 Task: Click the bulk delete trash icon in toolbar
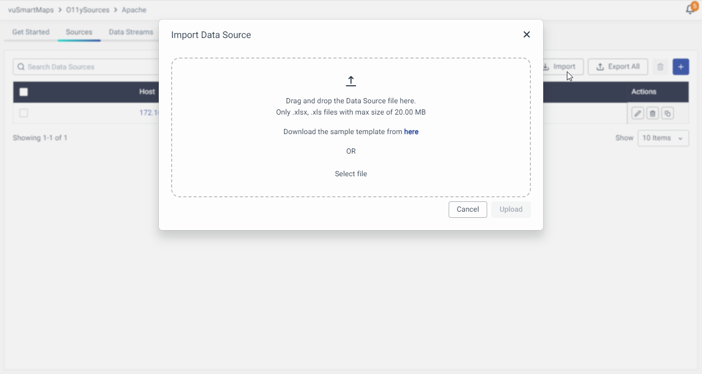(x=660, y=67)
